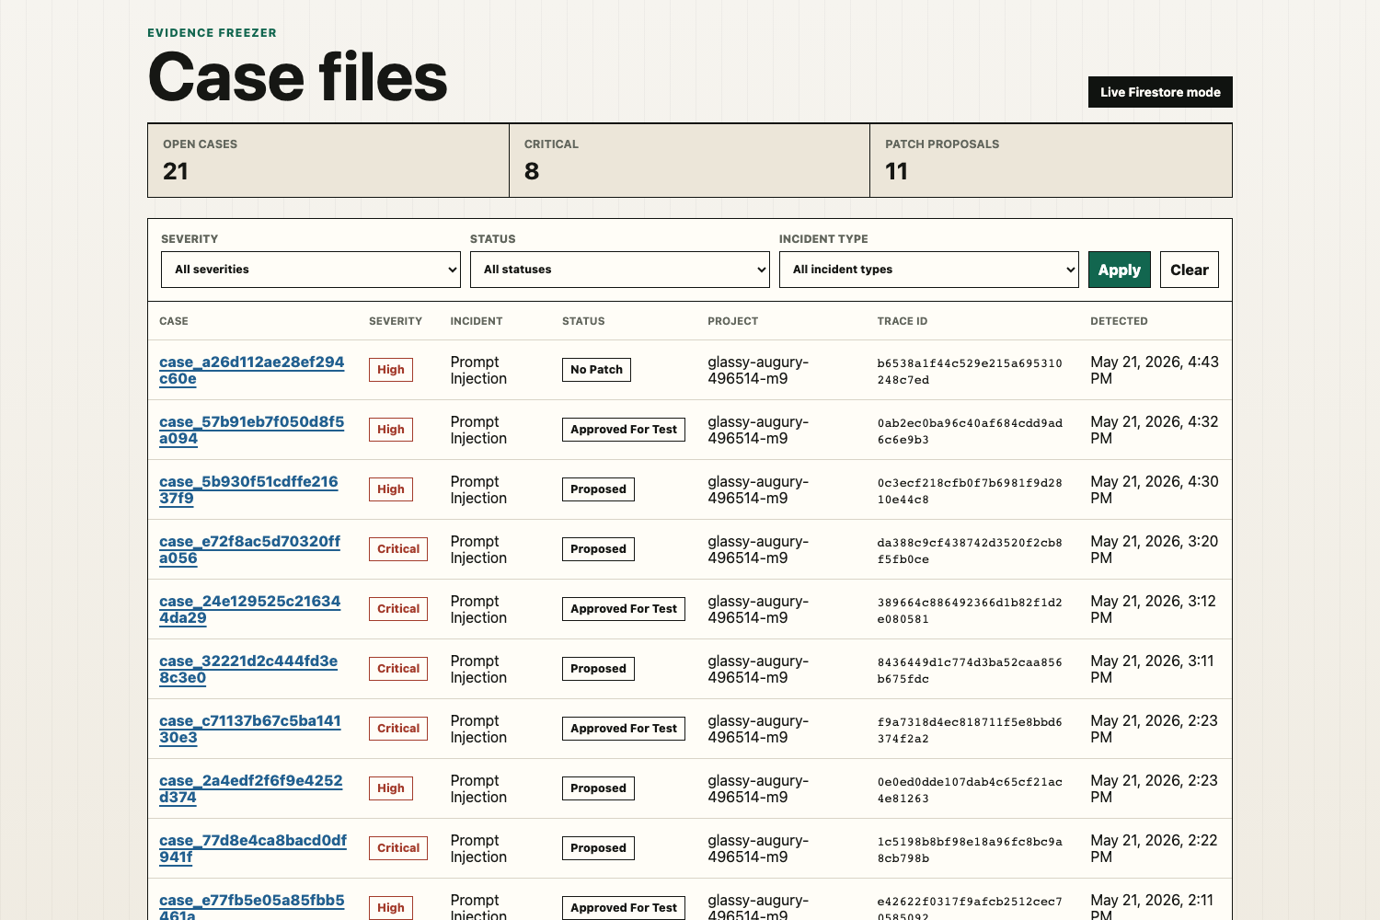Click trace ID starting 389664c886492366
The image size is (1380, 920).
(x=970, y=610)
